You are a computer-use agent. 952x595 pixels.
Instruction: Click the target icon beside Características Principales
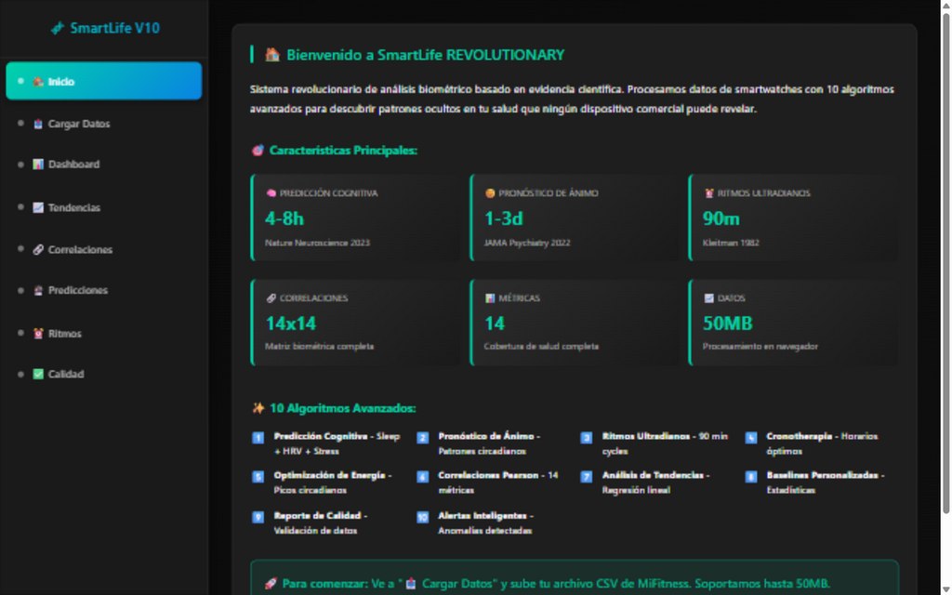click(258, 151)
